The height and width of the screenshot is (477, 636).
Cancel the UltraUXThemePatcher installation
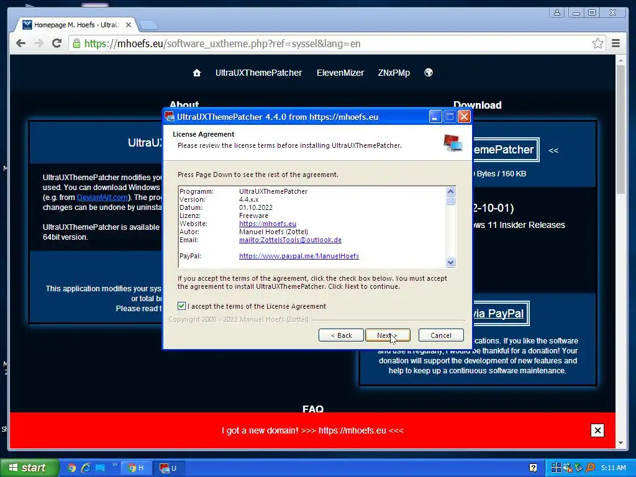click(441, 335)
